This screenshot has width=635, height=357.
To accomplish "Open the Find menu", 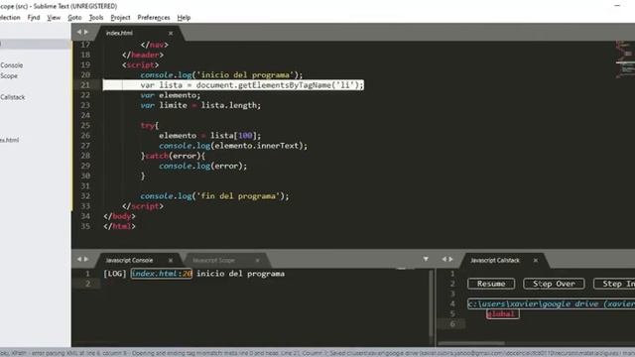I will (x=34, y=18).
